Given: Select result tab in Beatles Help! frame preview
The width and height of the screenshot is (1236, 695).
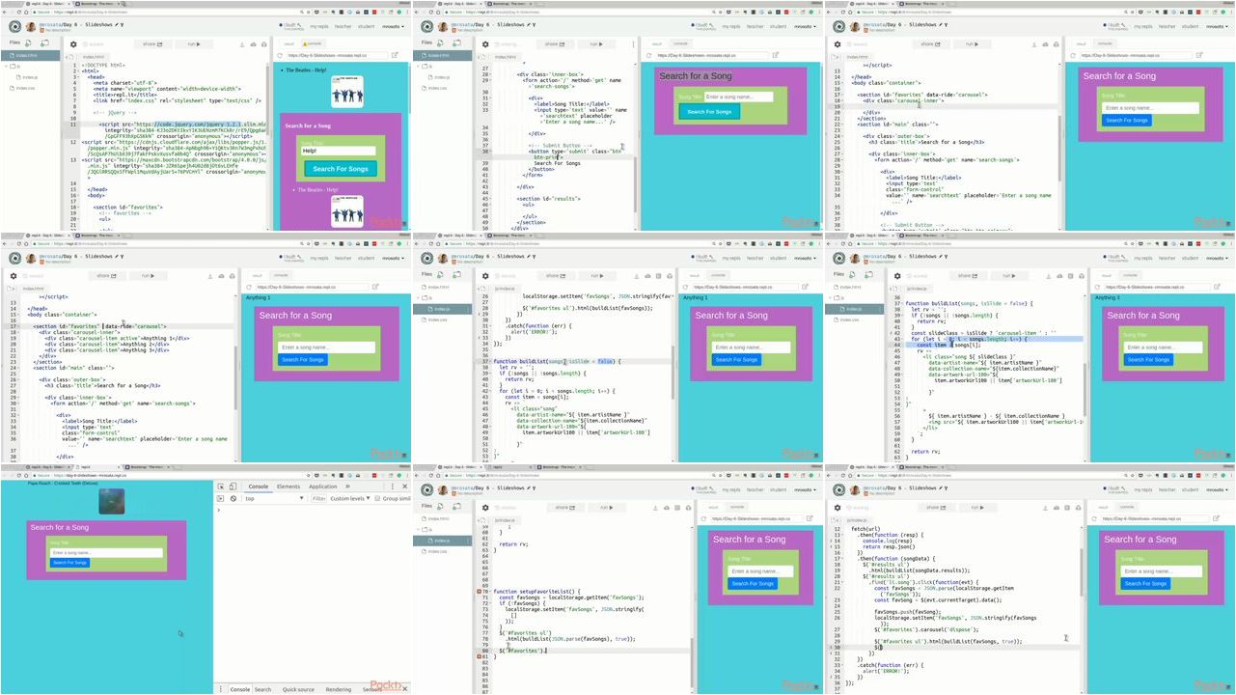Looking at the screenshot, I should (288, 43).
